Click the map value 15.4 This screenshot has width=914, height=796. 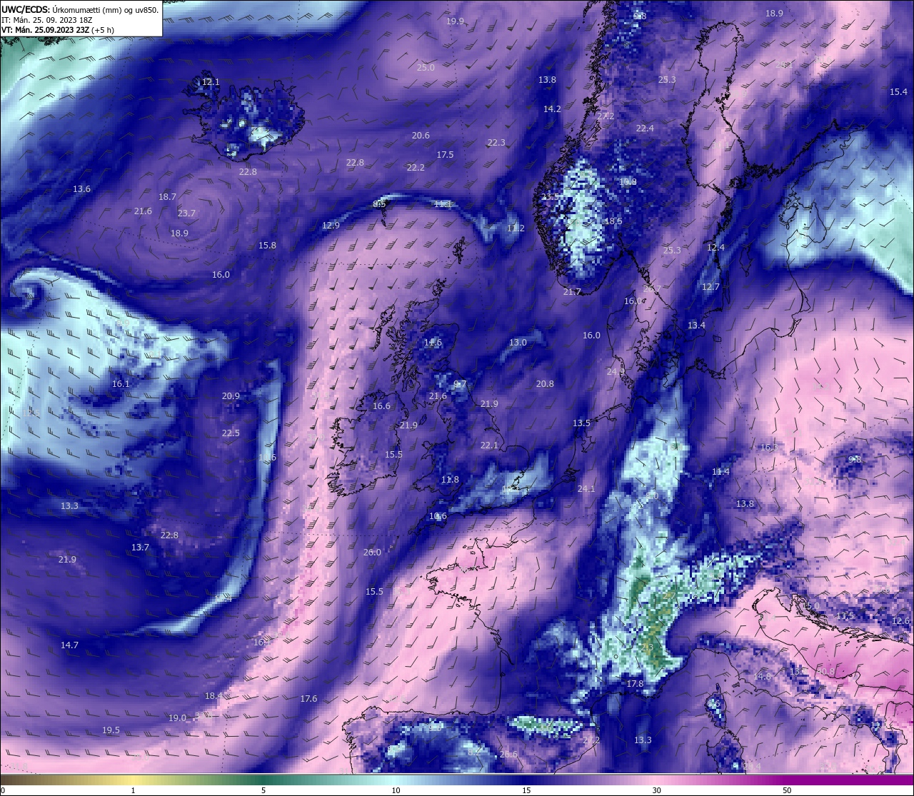point(898,92)
